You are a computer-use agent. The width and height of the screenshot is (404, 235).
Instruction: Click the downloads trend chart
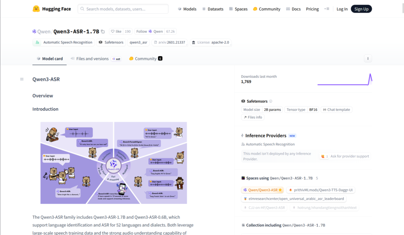[x=344, y=79]
